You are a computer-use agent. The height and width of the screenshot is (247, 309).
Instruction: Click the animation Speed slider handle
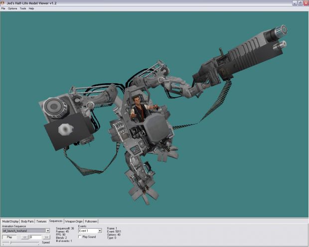coord(10,243)
